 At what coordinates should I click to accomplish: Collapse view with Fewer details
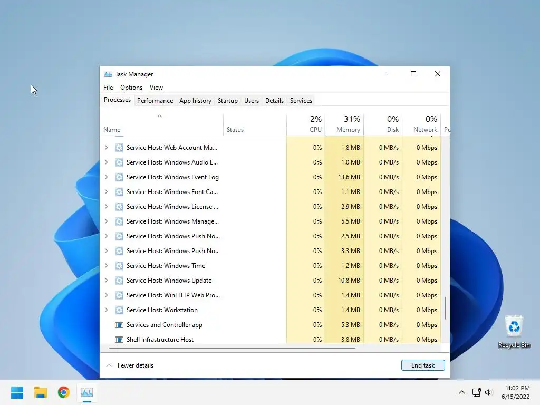click(130, 365)
